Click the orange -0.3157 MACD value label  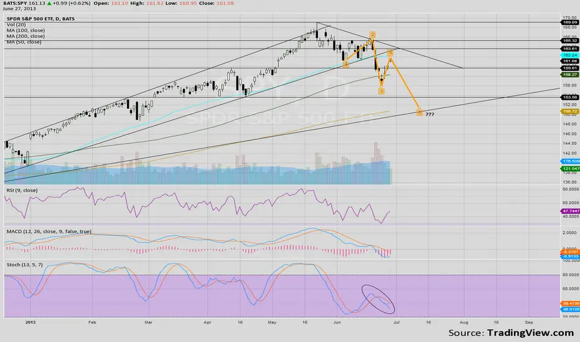tap(571, 252)
